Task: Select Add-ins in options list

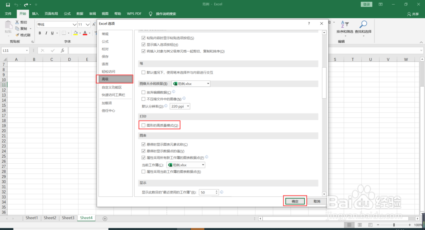Action: tap(107, 103)
